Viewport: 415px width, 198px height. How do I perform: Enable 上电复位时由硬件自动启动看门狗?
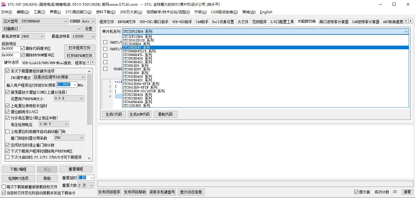8,131
